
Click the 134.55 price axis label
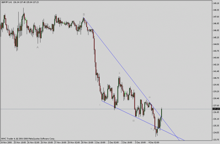click(x=216, y=132)
